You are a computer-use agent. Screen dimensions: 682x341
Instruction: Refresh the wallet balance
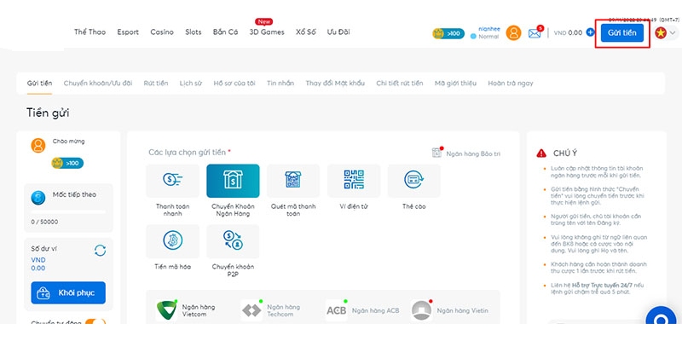100,250
